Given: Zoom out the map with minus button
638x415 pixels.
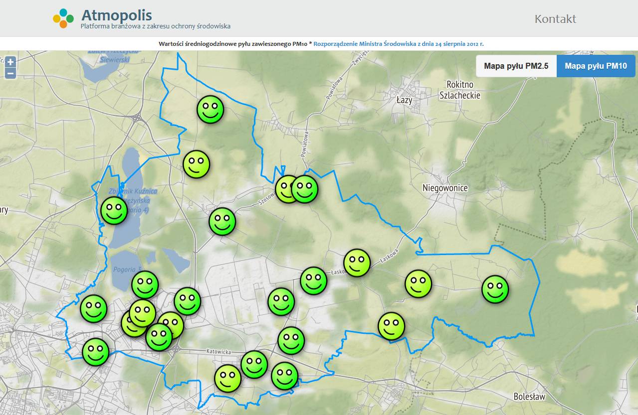Looking at the screenshot, I should [x=10, y=74].
